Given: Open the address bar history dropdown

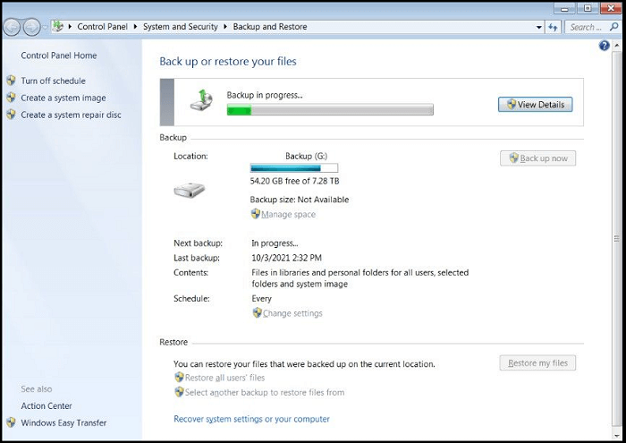Looking at the screenshot, I should tap(539, 27).
